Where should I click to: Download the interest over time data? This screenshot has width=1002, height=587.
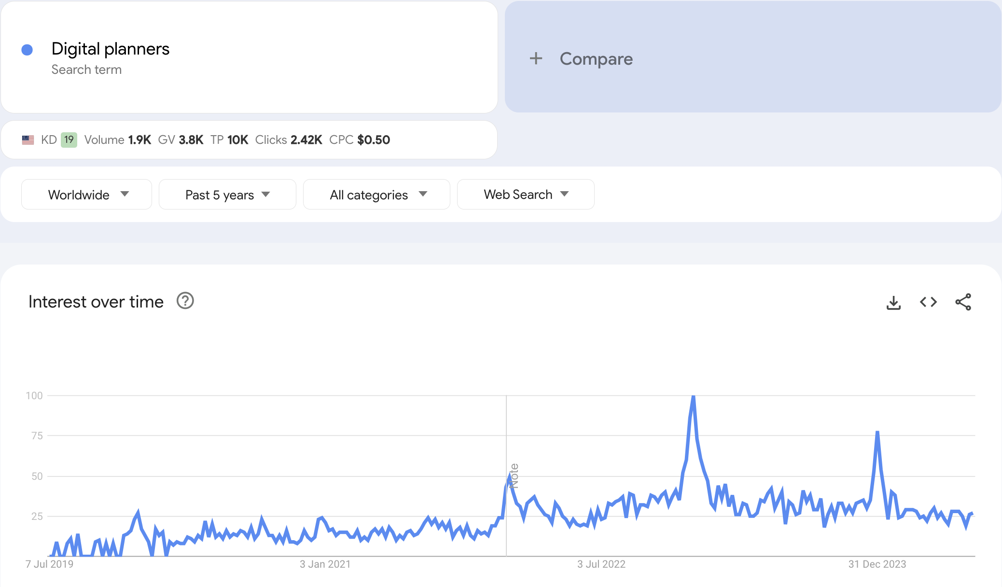(893, 303)
